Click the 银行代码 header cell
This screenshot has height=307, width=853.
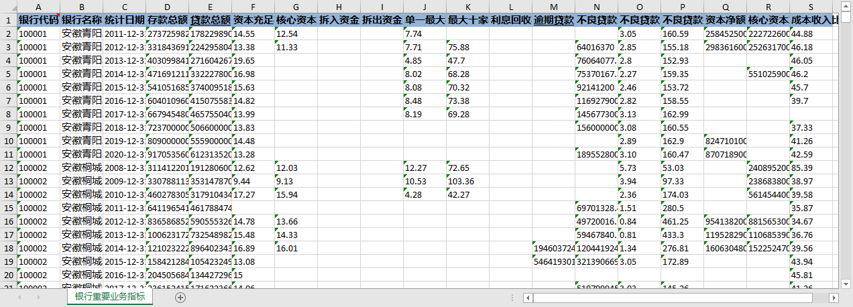(38, 20)
